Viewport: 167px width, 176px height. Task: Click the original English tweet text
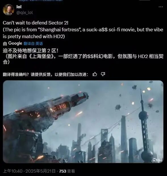point(83,30)
